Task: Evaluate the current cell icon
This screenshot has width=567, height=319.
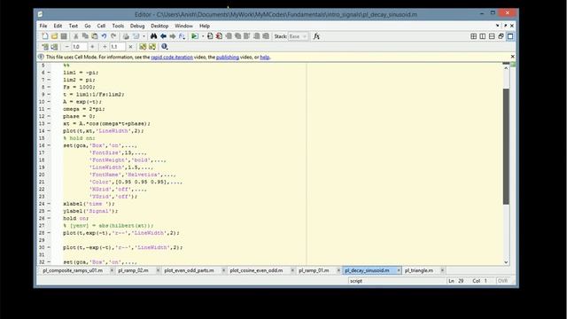Action: pos(45,47)
